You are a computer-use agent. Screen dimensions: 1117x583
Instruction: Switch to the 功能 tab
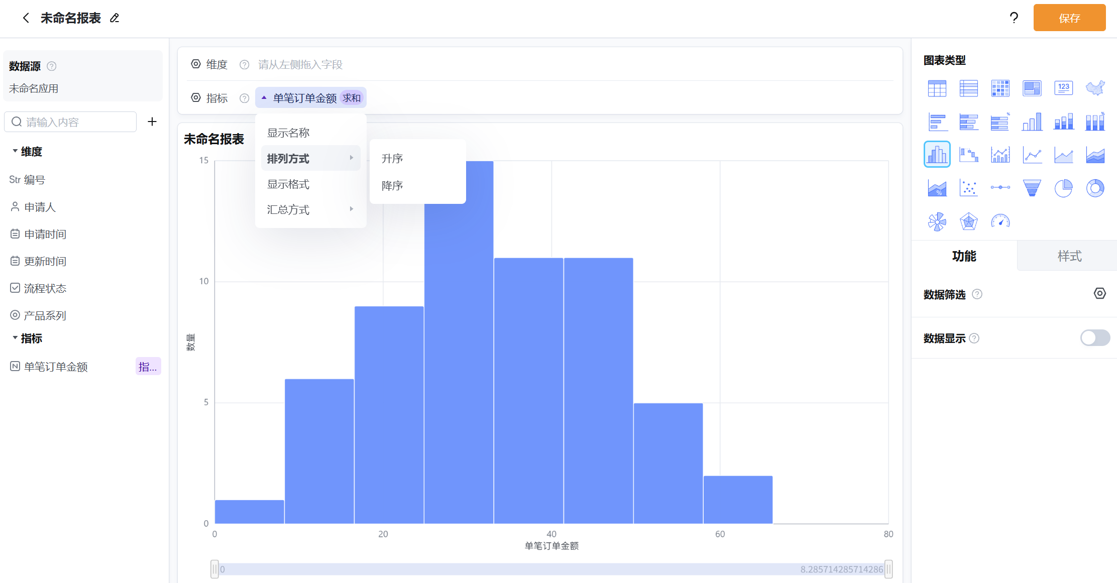tap(964, 256)
